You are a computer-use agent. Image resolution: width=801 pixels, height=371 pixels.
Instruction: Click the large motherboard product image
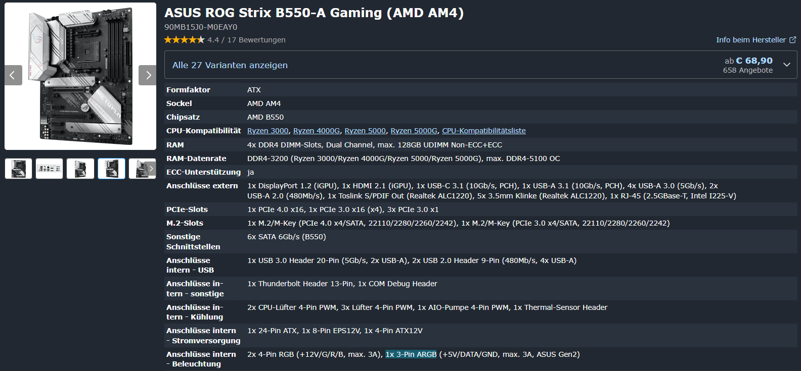point(80,76)
